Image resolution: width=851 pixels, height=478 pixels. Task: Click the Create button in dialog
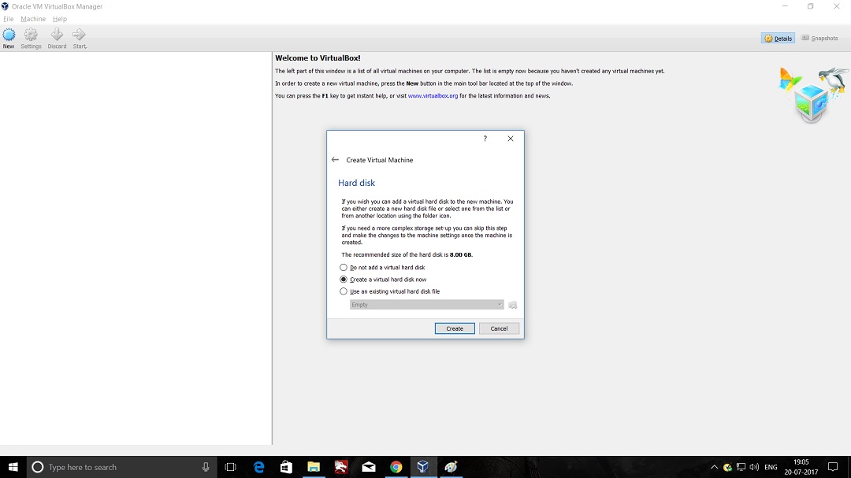tap(455, 328)
